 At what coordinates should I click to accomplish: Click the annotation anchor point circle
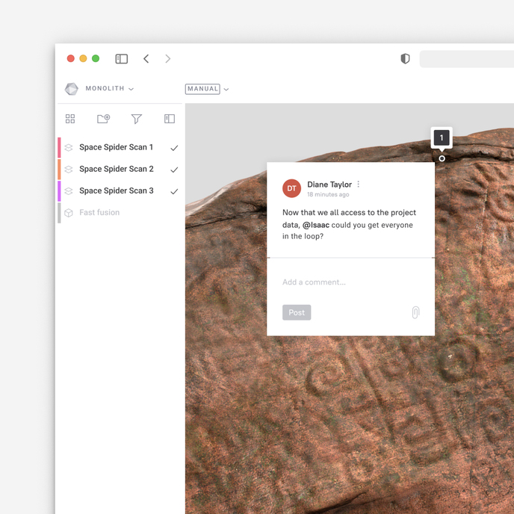coord(442,158)
